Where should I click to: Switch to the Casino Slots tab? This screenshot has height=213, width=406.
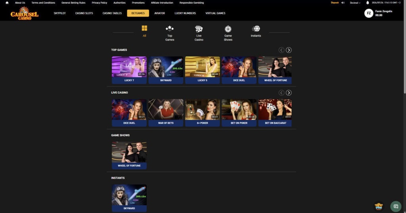(84, 13)
